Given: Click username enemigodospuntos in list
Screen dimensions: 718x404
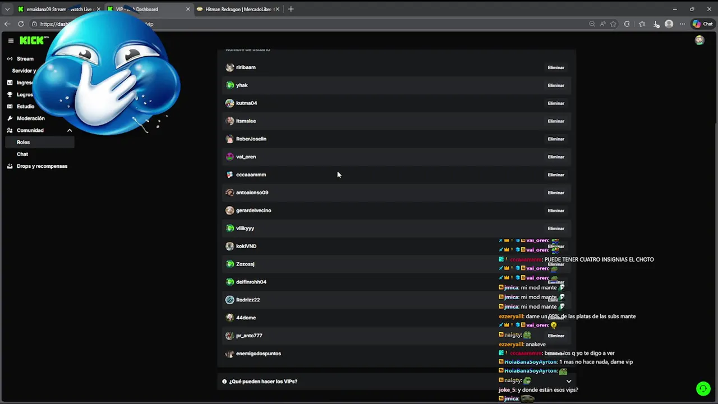Looking at the screenshot, I should [x=259, y=353].
